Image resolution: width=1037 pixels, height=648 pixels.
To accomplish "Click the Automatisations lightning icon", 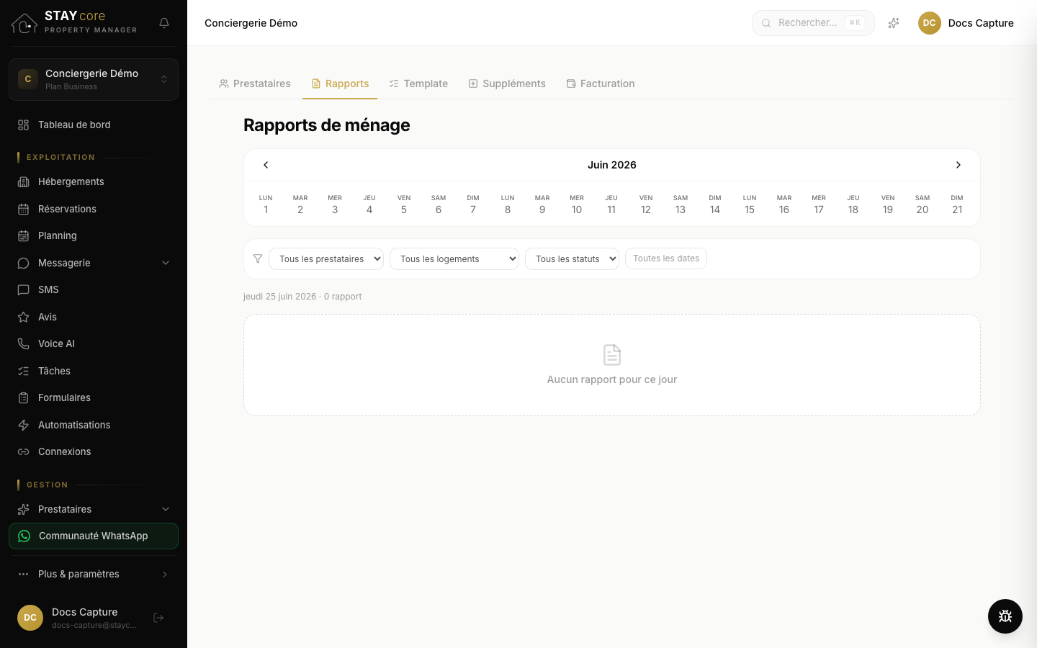I will coord(24,425).
